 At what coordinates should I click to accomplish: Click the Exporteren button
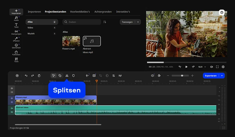click(x=211, y=75)
